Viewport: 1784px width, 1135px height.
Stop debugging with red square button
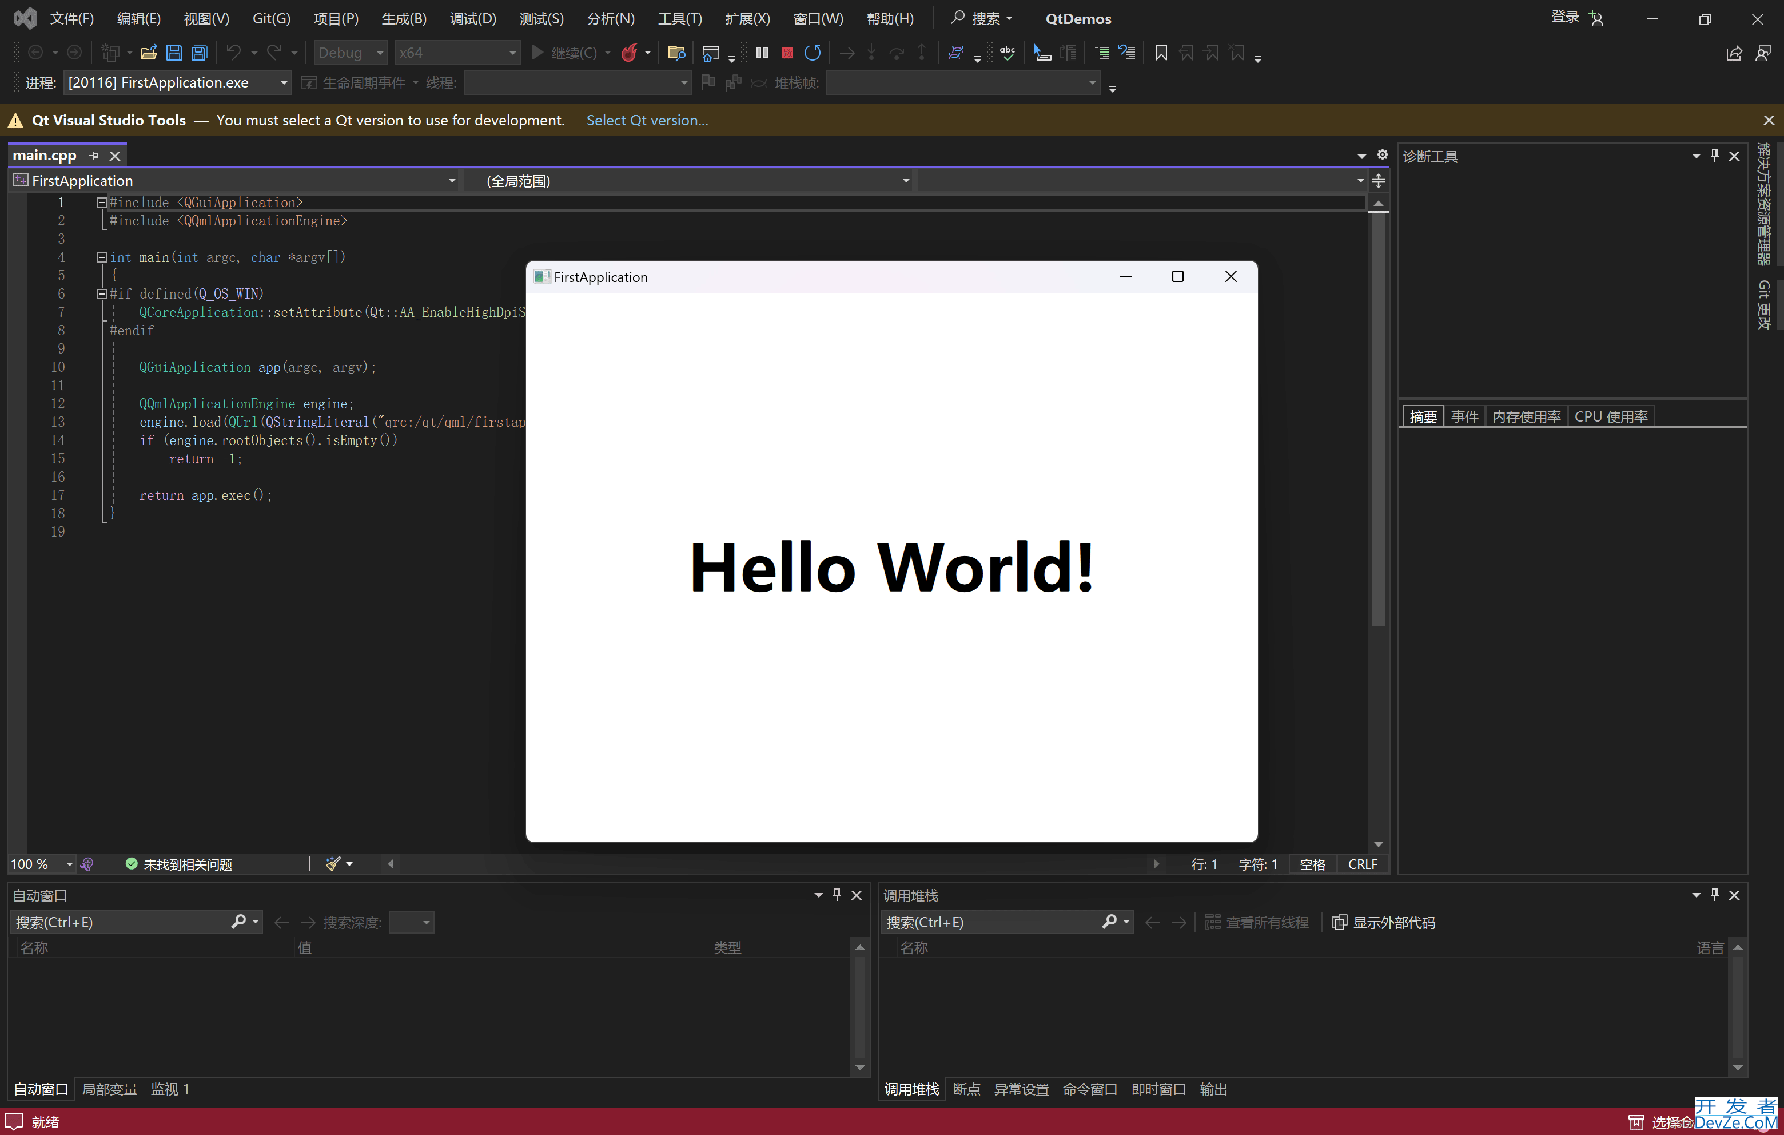[787, 53]
